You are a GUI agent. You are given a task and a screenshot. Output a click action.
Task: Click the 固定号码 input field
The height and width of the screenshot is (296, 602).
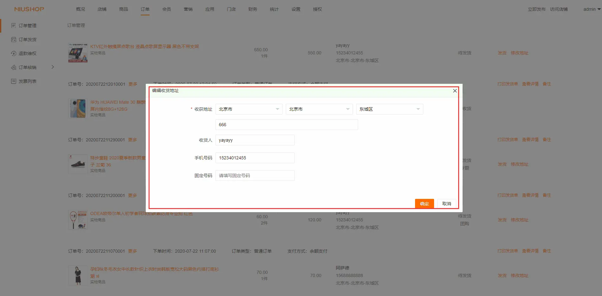point(255,176)
